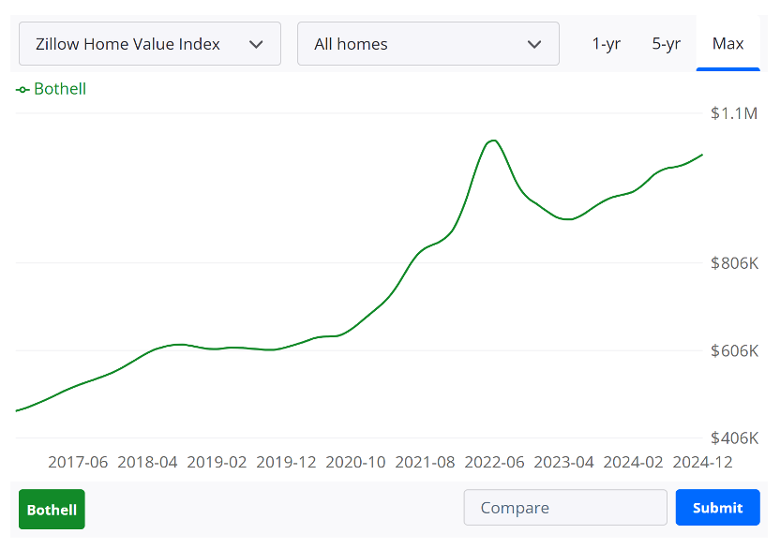Click chevron arrow beside Zillow Home Value Index
The height and width of the screenshot is (549, 780).
256,44
